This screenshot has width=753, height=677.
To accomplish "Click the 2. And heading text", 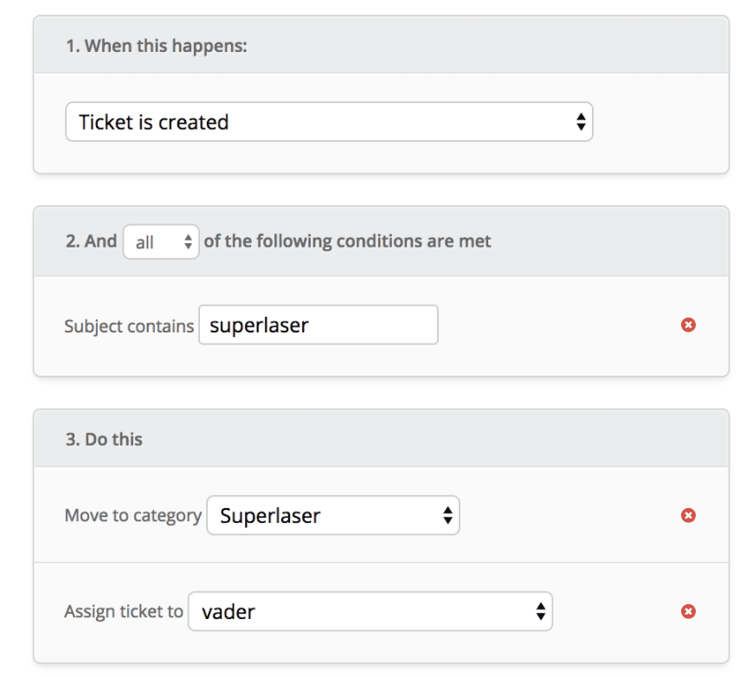I will pyautogui.click(x=91, y=242).
